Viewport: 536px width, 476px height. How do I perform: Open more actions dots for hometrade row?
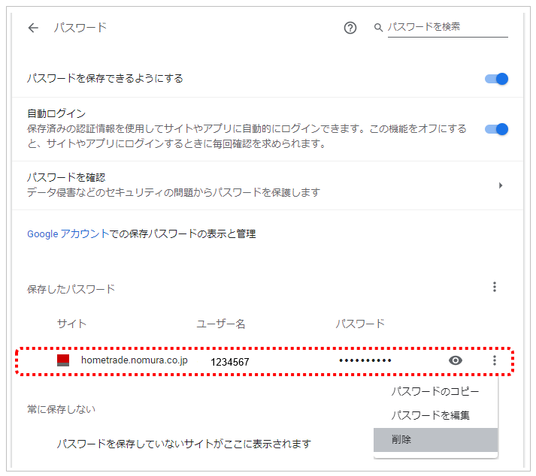pyautogui.click(x=495, y=361)
